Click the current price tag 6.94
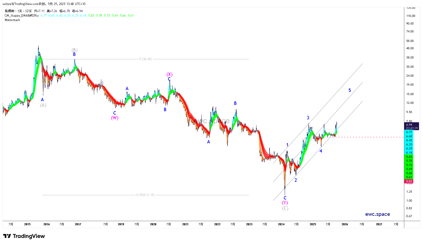 [409, 125]
